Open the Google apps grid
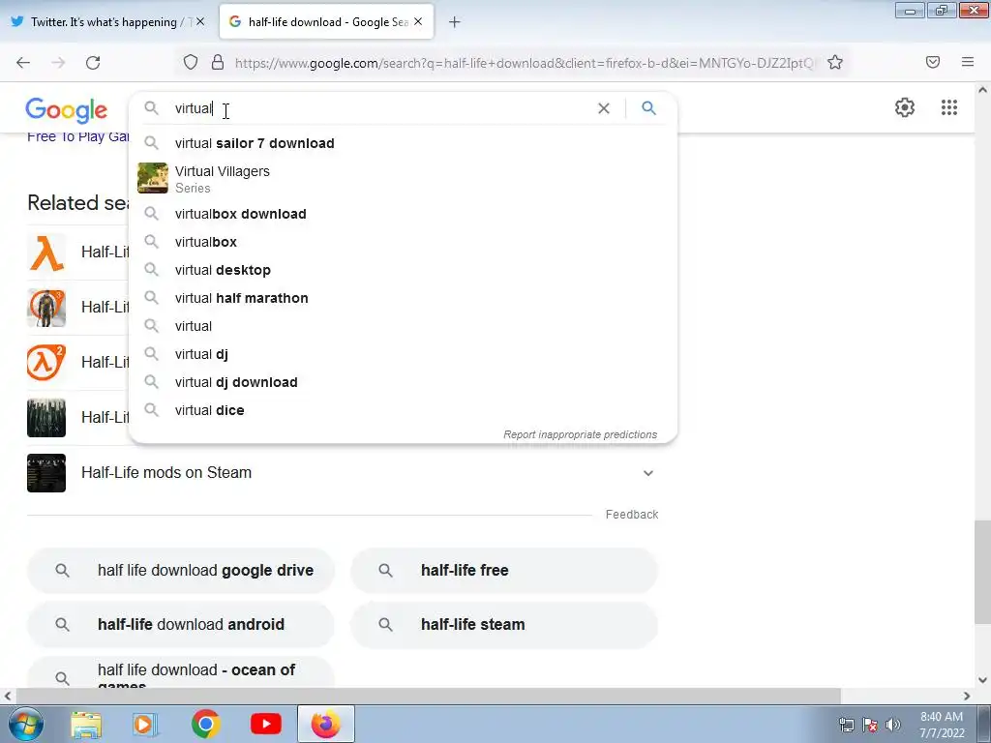This screenshot has width=991, height=743. coord(948,107)
